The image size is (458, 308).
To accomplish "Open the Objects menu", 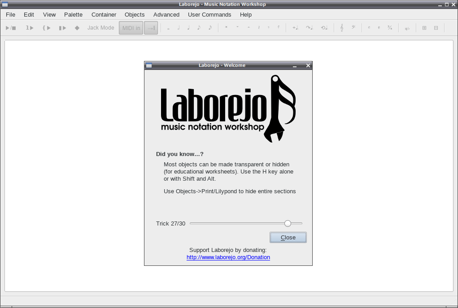I will pos(135,15).
